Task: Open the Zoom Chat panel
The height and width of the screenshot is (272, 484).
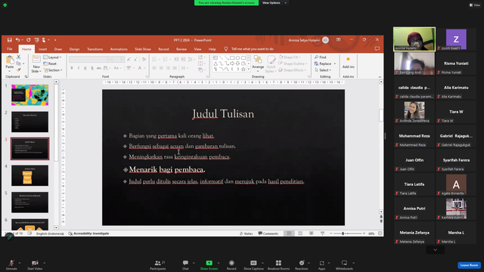Action: pyautogui.click(x=185, y=264)
